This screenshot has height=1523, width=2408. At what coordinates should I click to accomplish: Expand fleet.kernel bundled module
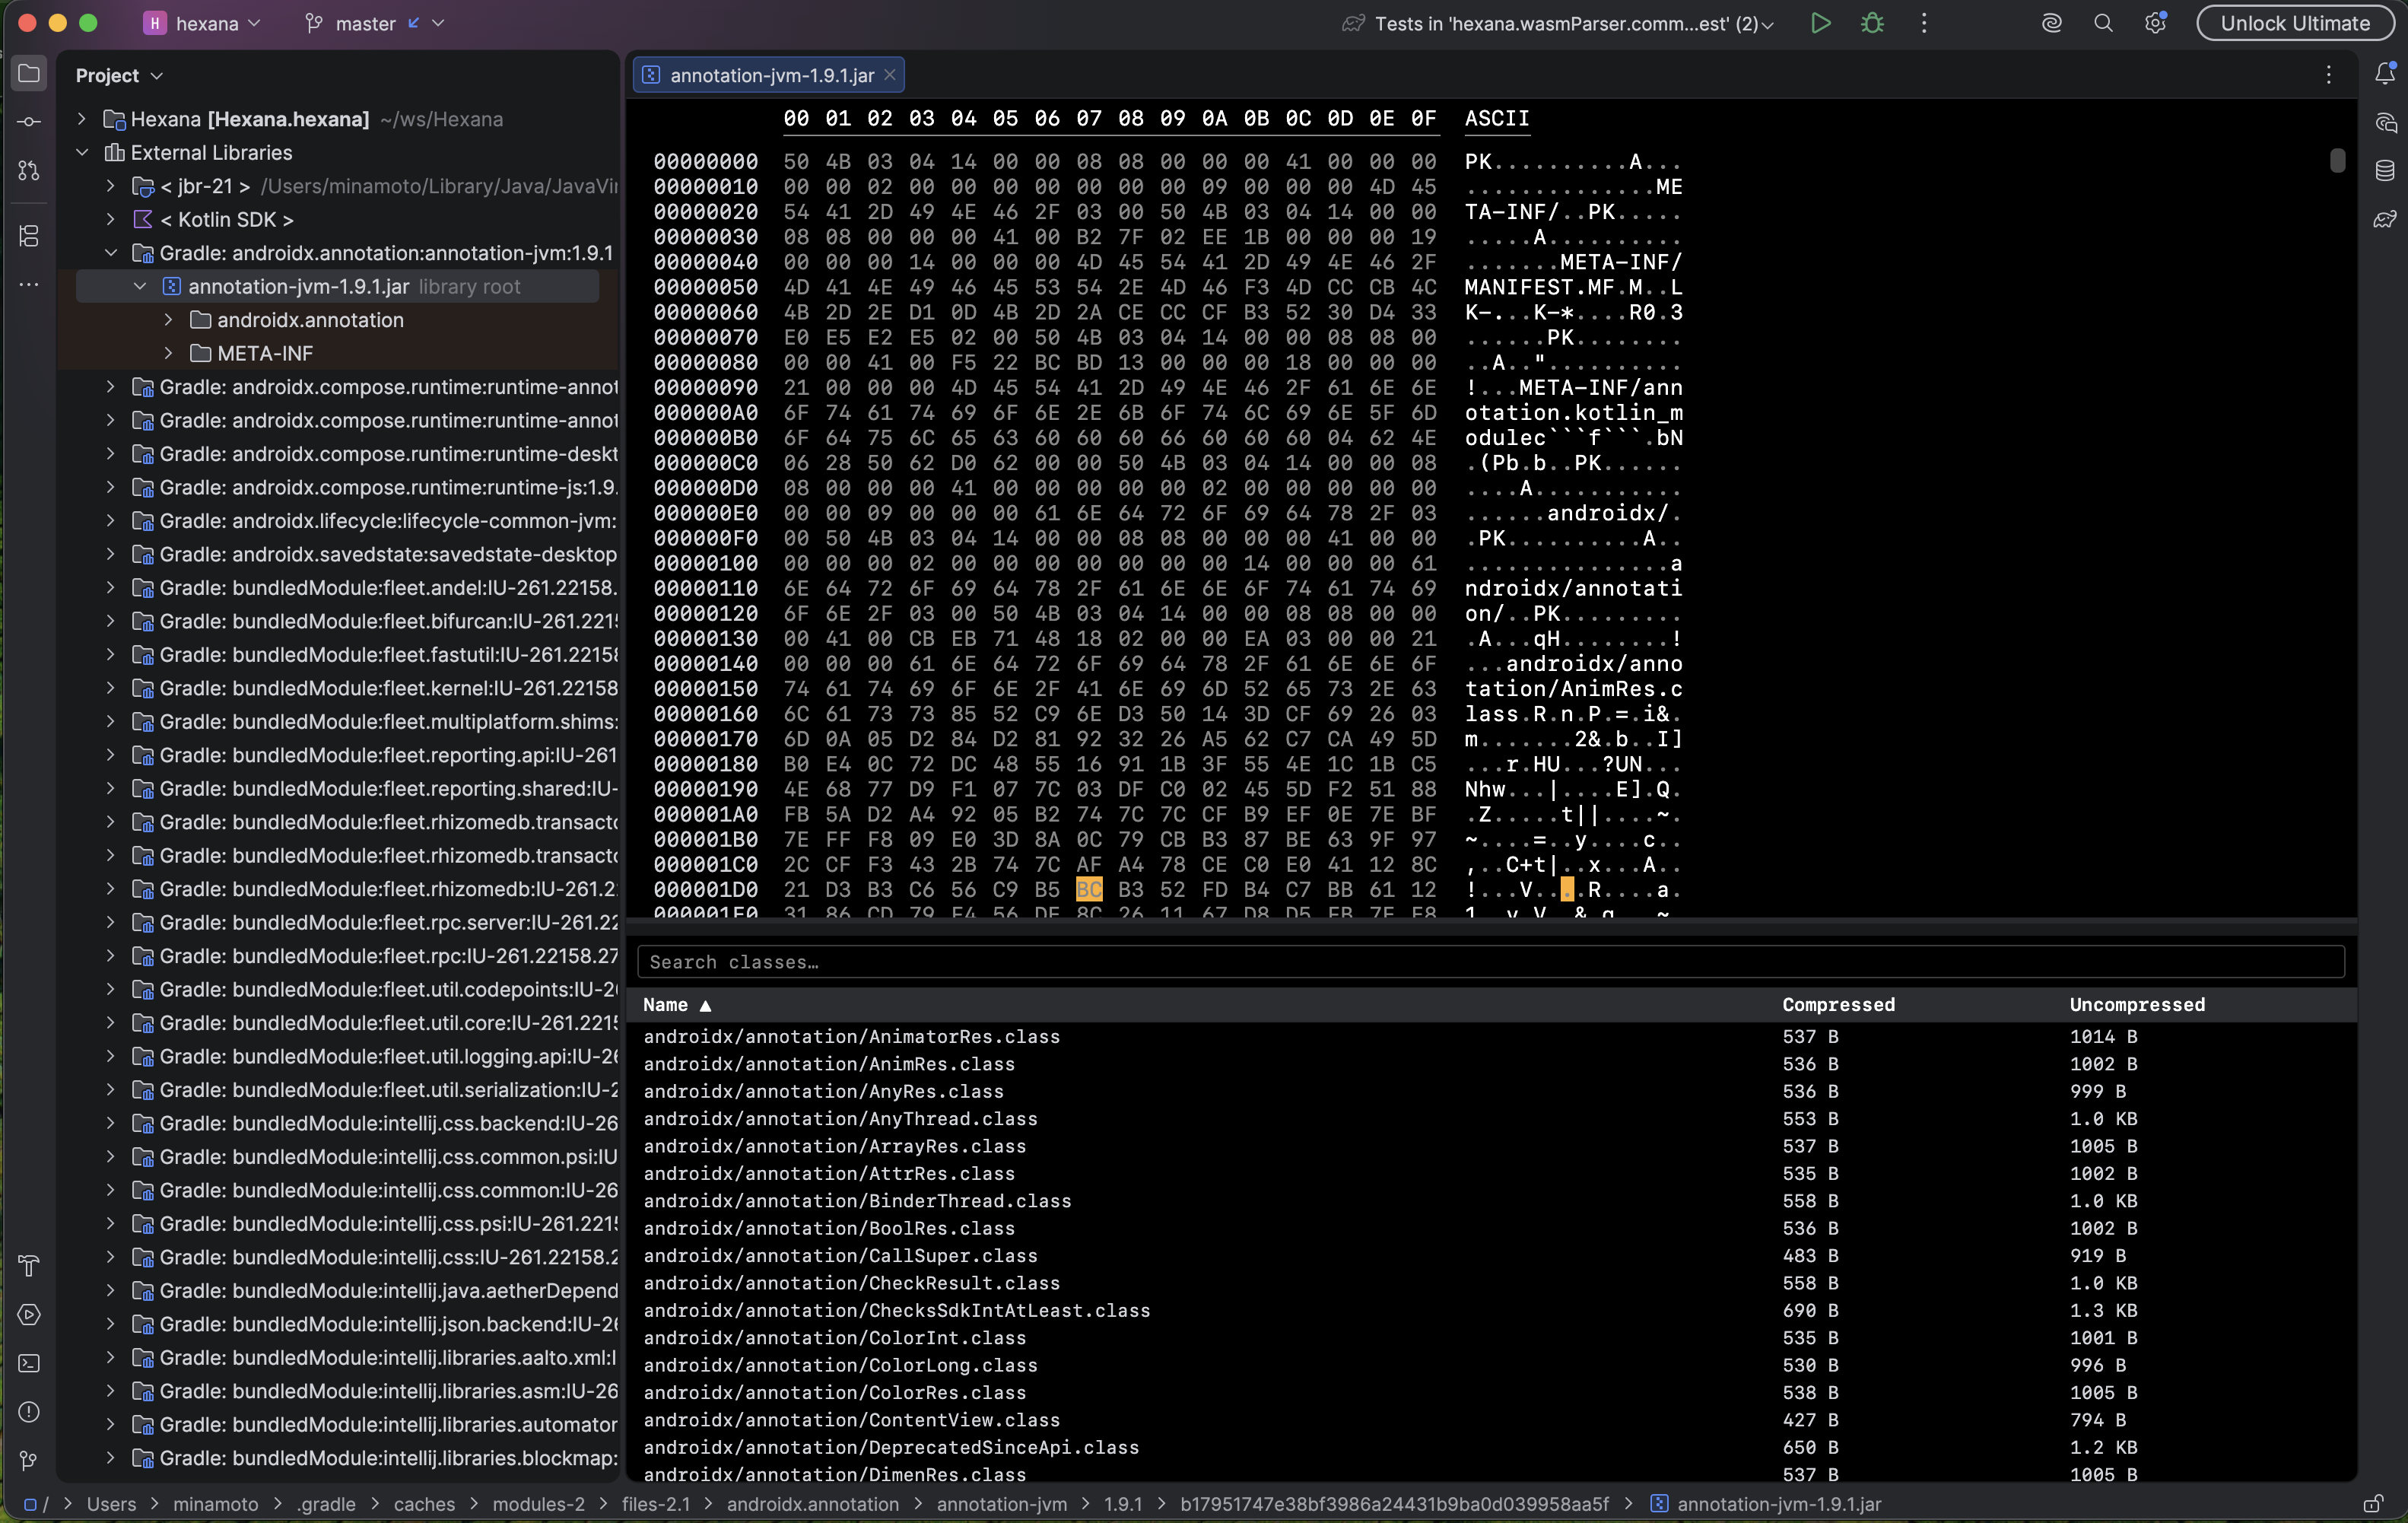(111, 688)
